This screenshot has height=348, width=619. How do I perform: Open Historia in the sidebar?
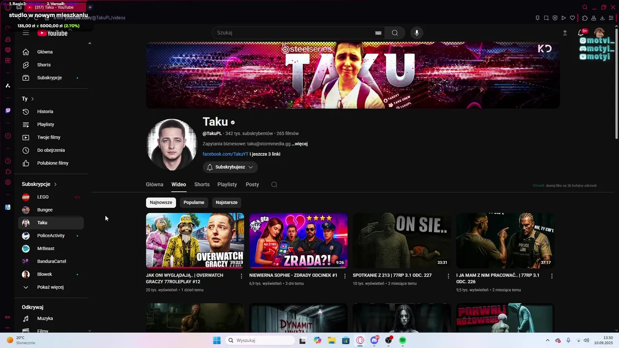point(51,112)
